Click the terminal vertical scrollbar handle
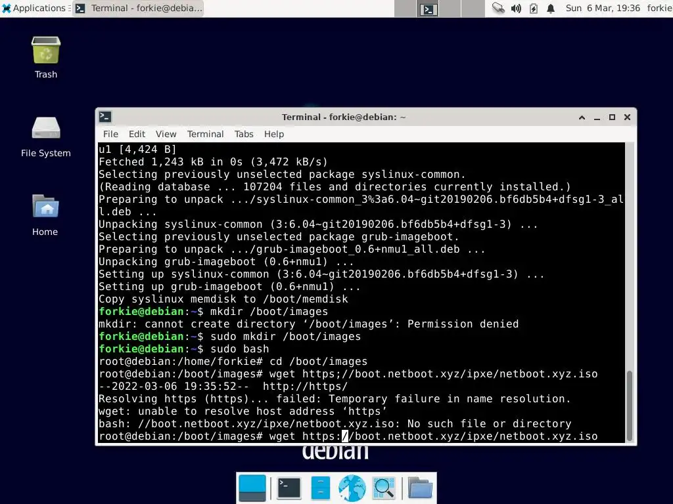The width and height of the screenshot is (673, 504). tap(630, 406)
